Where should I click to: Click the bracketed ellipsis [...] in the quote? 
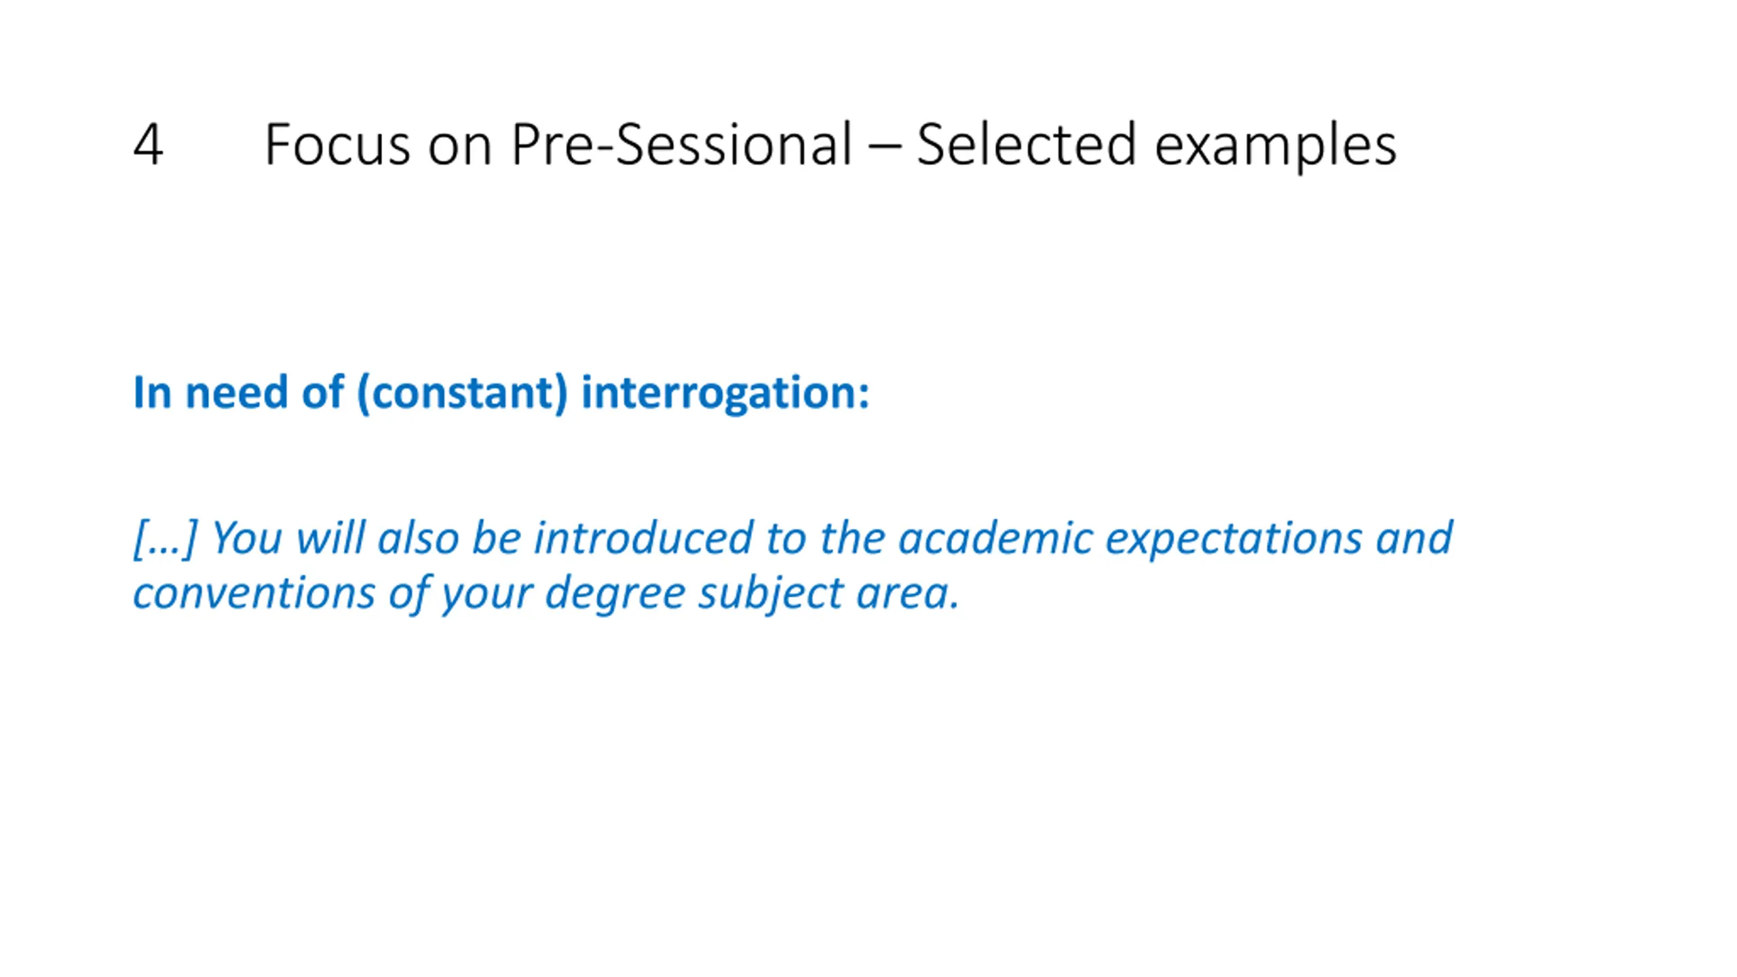pyautogui.click(x=165, y=539)
